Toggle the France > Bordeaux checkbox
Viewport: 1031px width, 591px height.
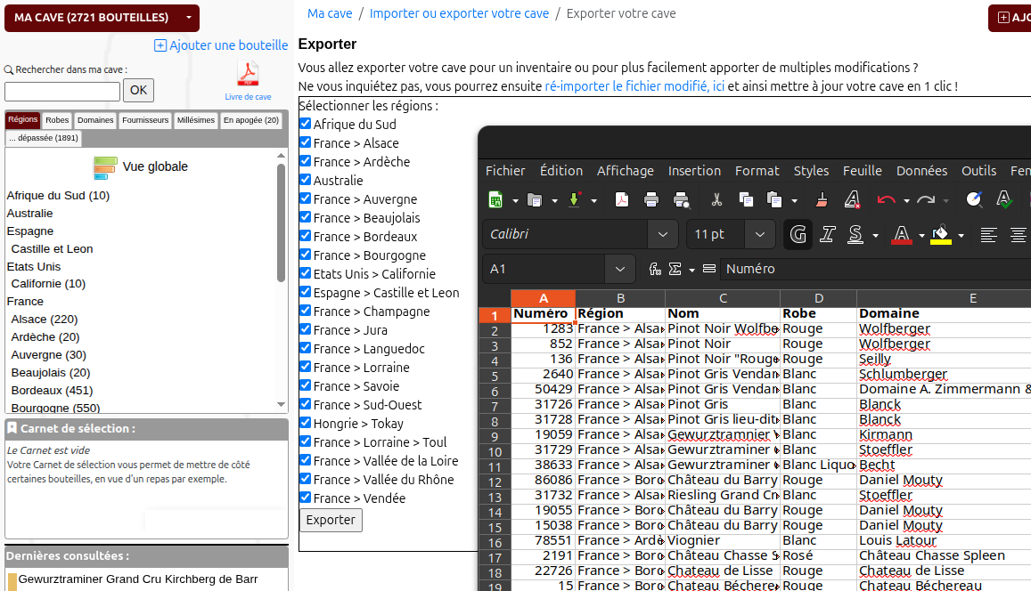305,237
